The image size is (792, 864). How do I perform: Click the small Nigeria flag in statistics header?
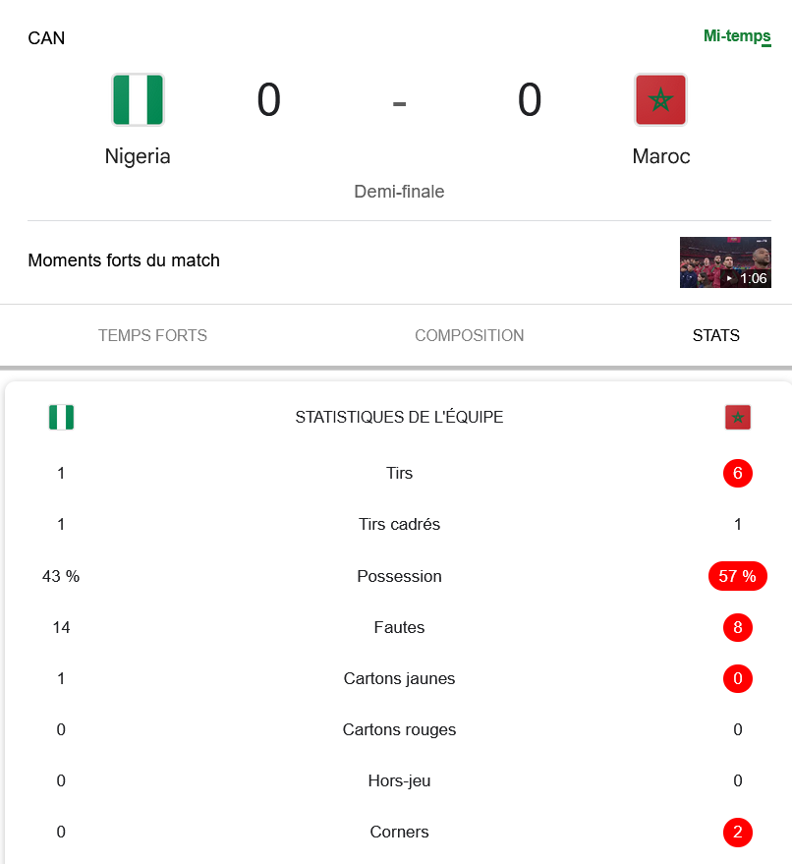(61, 417)
